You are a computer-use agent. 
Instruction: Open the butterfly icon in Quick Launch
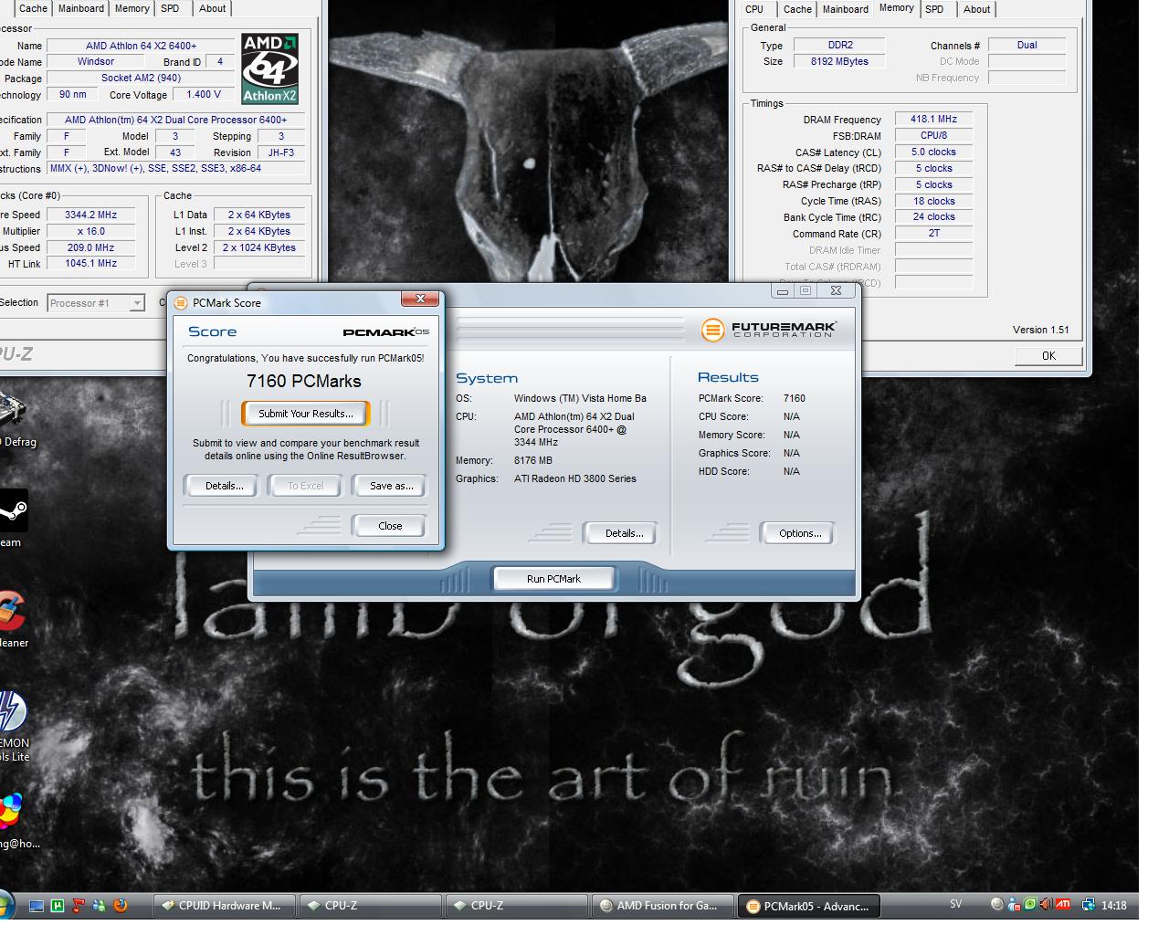(x=100, y=906)
